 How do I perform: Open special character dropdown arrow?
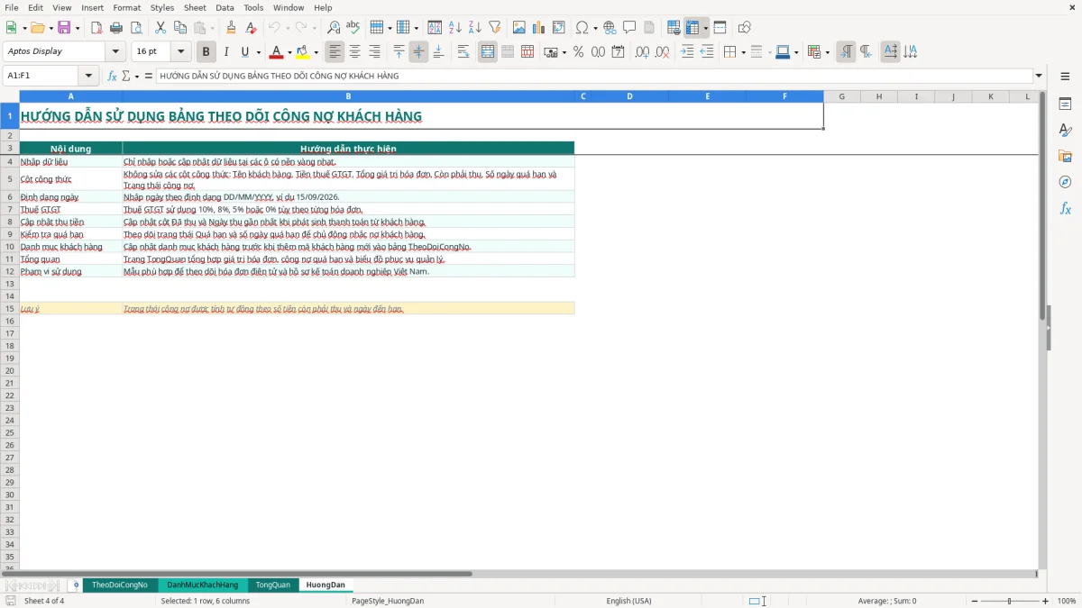point(595,28)
